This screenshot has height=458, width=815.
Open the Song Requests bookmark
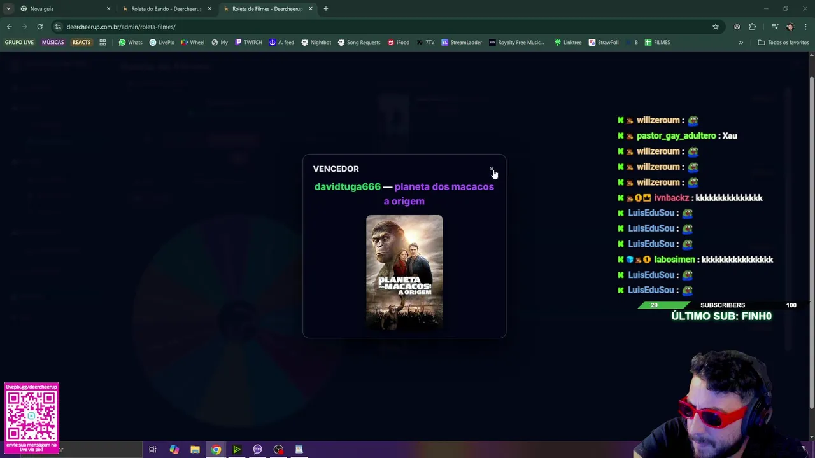click(359, 43)
